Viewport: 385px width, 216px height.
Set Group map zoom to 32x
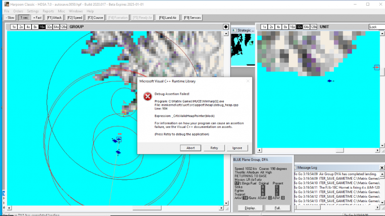point(49,27)
